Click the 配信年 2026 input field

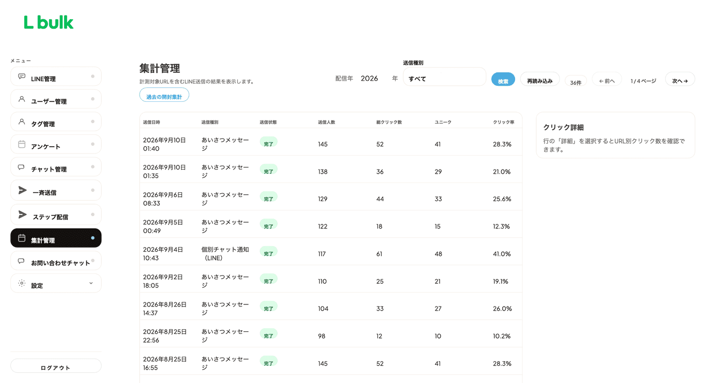[372, 79]
